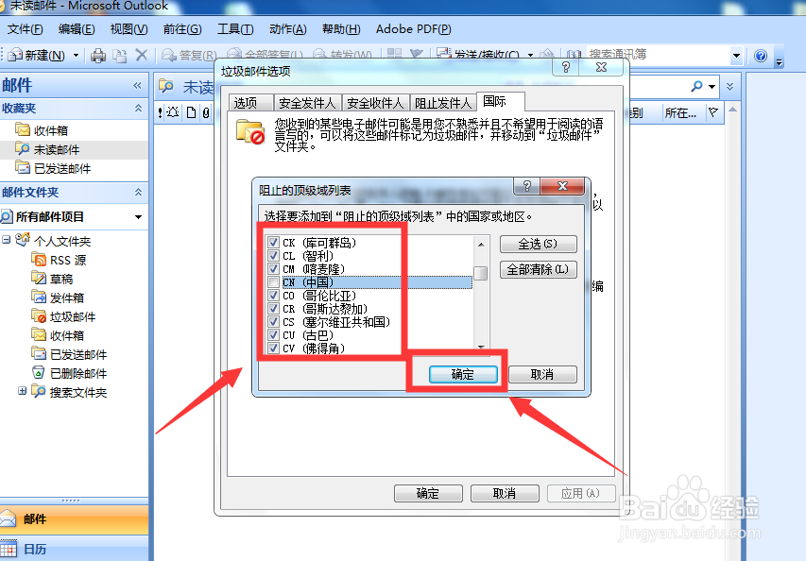Click the help ? button of Junk E-mail Options dialog
The height and width of the screenshot is (561, 806).
pyautogui.click(x=566, y=67)
